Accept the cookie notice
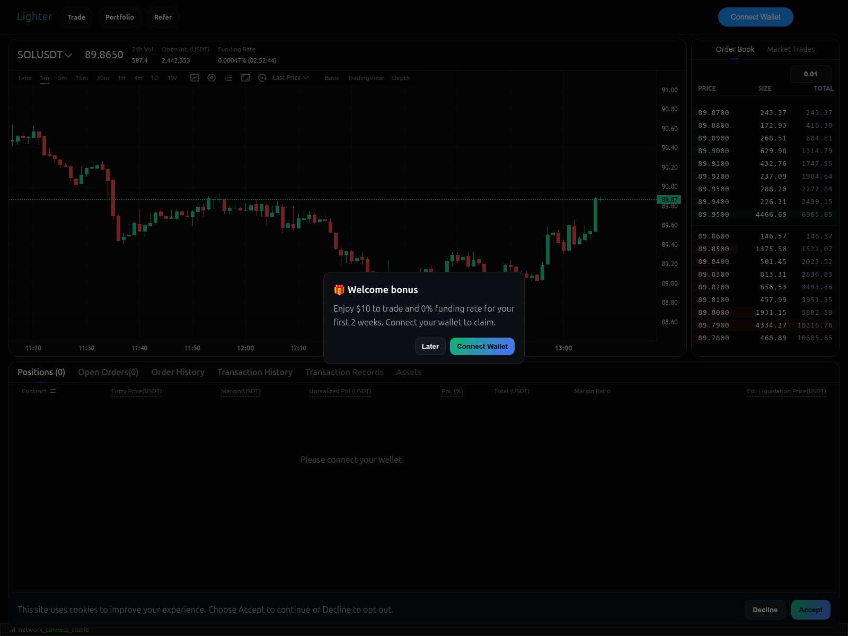Image resolution: width=848 pixels, height=636 pixels. (x=810, y=609)
